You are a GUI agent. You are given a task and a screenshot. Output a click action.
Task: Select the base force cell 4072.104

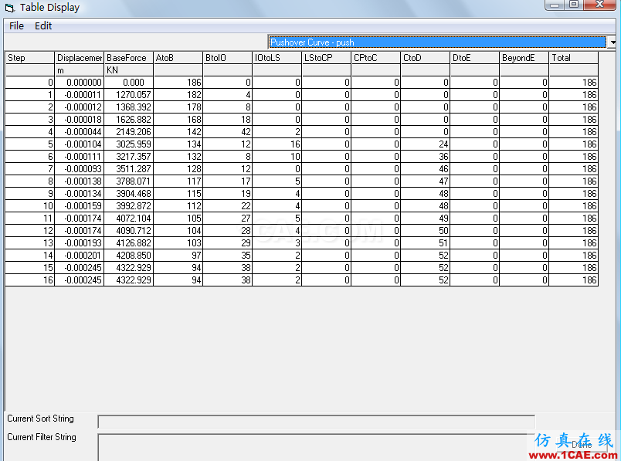(x=129, y=219)
